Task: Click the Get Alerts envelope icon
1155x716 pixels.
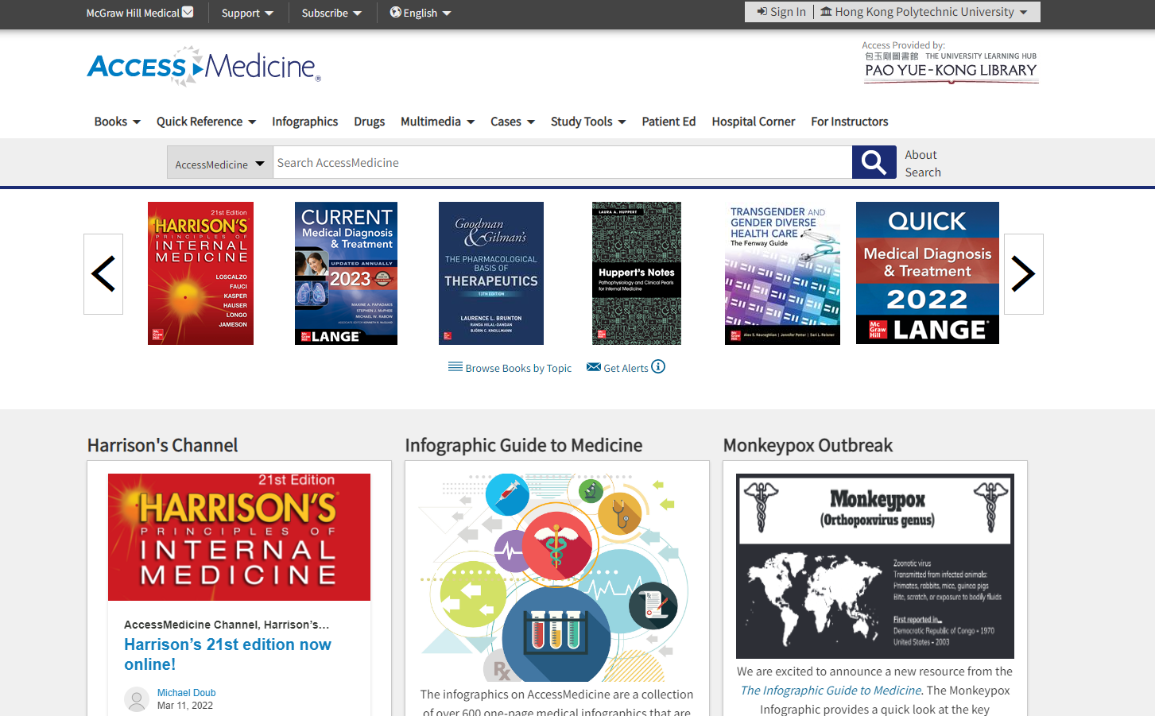Action: point(593,367)
